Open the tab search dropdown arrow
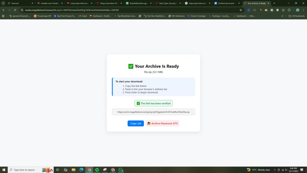The image size is (307, 173). click(x=3, y=3)
